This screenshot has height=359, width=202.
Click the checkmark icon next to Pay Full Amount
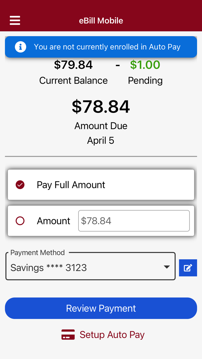20,184
